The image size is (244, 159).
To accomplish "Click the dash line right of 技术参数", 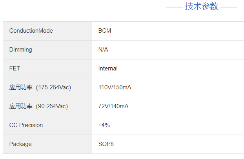I will 229,7.
